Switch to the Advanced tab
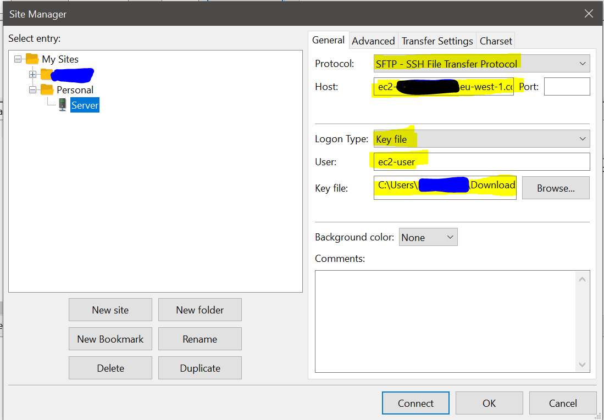Image resolution: width=604 pixels, height=420 pixels. tap(373, 40)
